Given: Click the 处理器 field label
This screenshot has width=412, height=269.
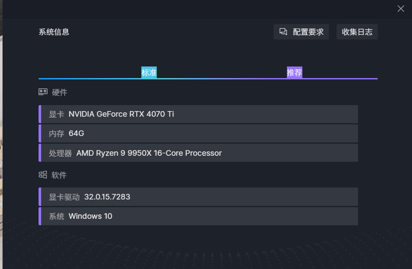Looking at the screenshot, I should pos(60,153).
